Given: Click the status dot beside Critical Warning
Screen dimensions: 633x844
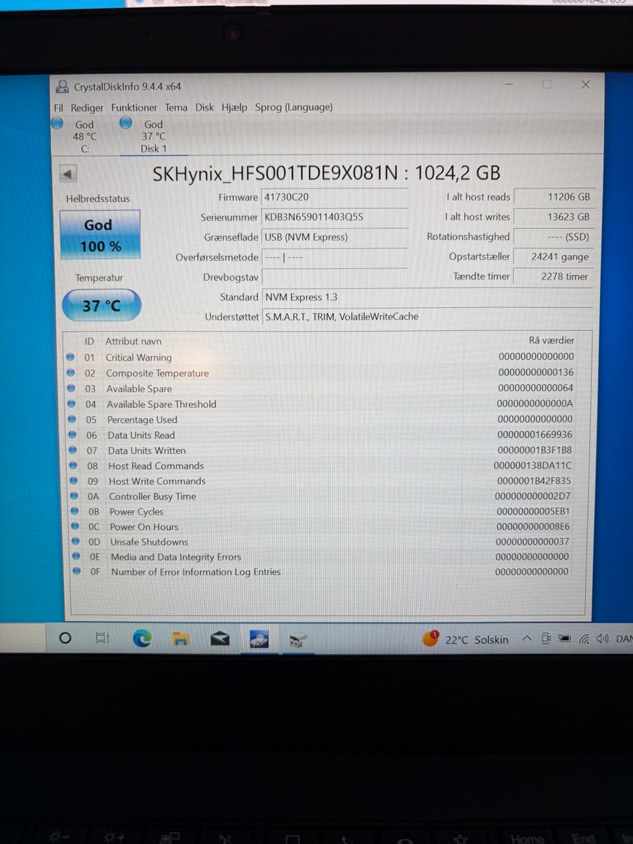Looking at the screenshot, I should [x=71, y=357].
